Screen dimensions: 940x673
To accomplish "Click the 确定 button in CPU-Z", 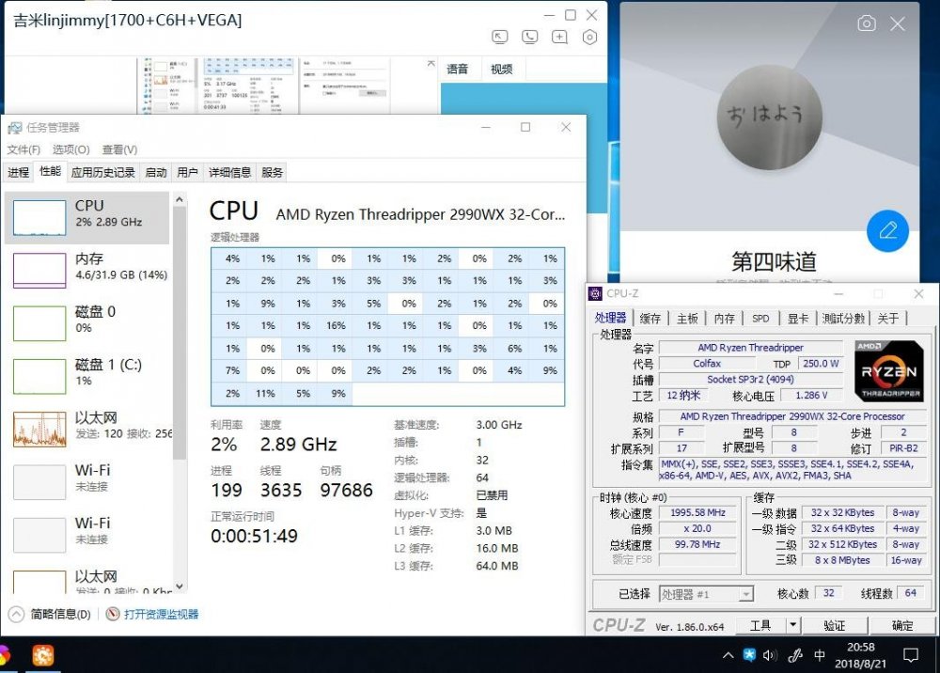I will click(x=902, y=626).
